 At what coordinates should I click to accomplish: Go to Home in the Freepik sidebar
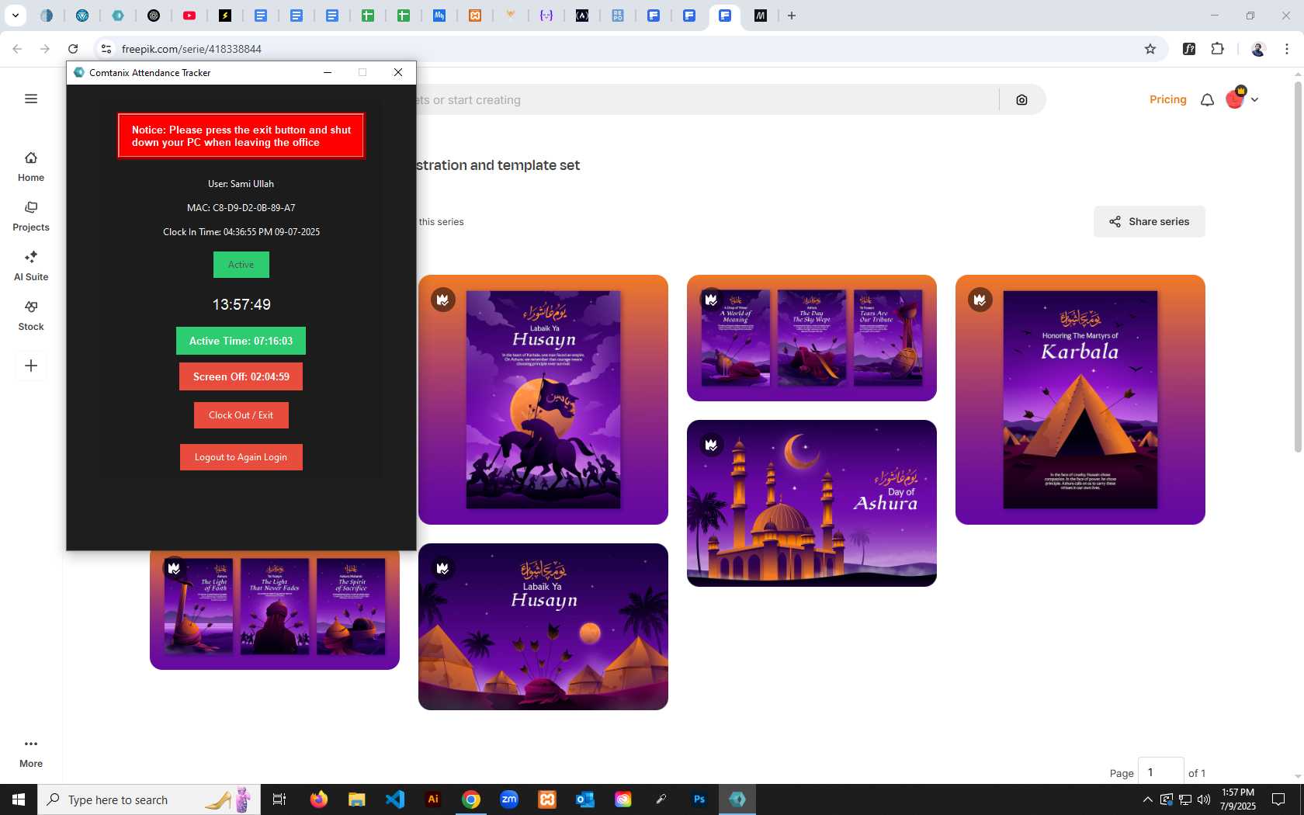tap(31, 167)
